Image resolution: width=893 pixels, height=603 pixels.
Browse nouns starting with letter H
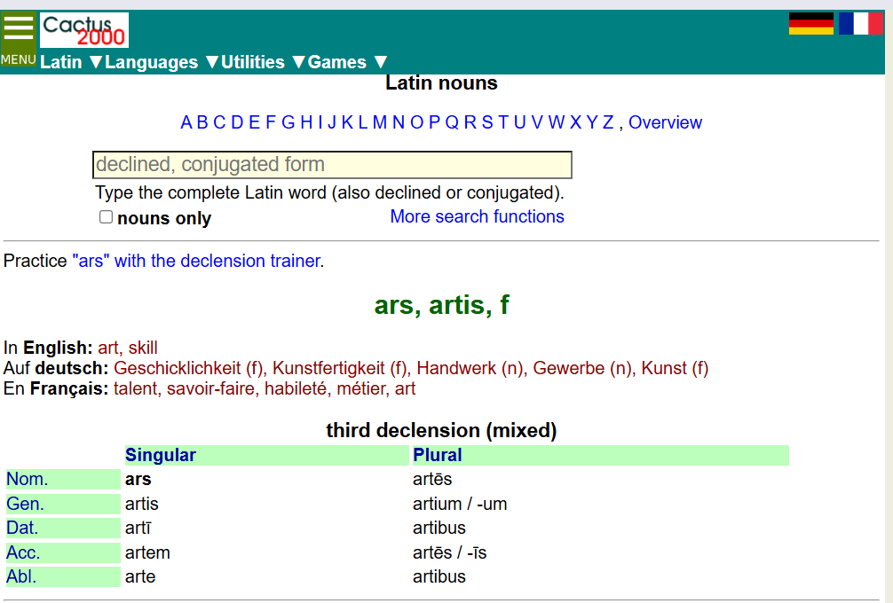306,122
